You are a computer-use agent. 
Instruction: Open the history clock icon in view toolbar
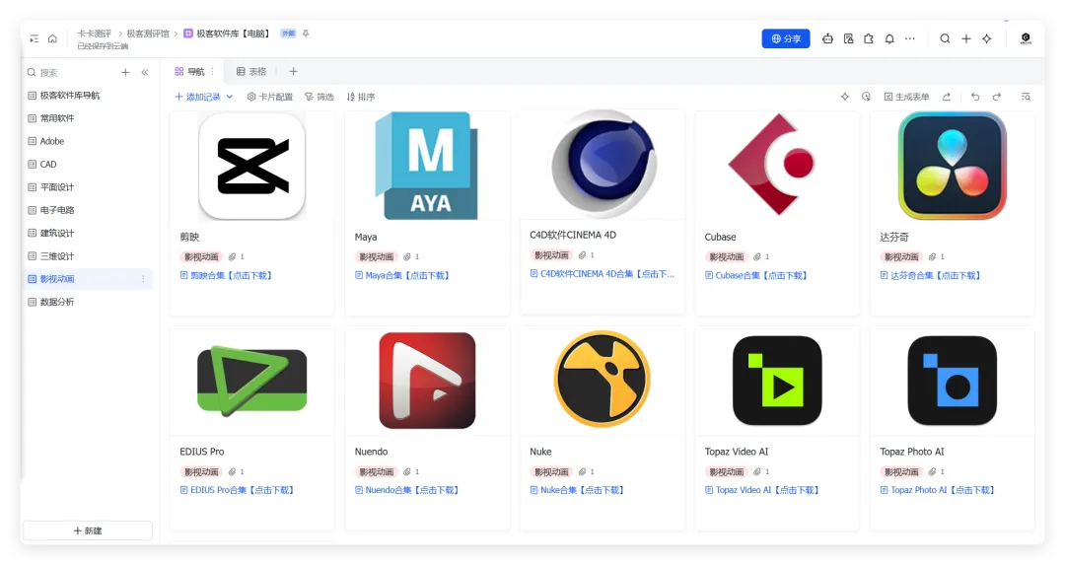click(866, 97)
